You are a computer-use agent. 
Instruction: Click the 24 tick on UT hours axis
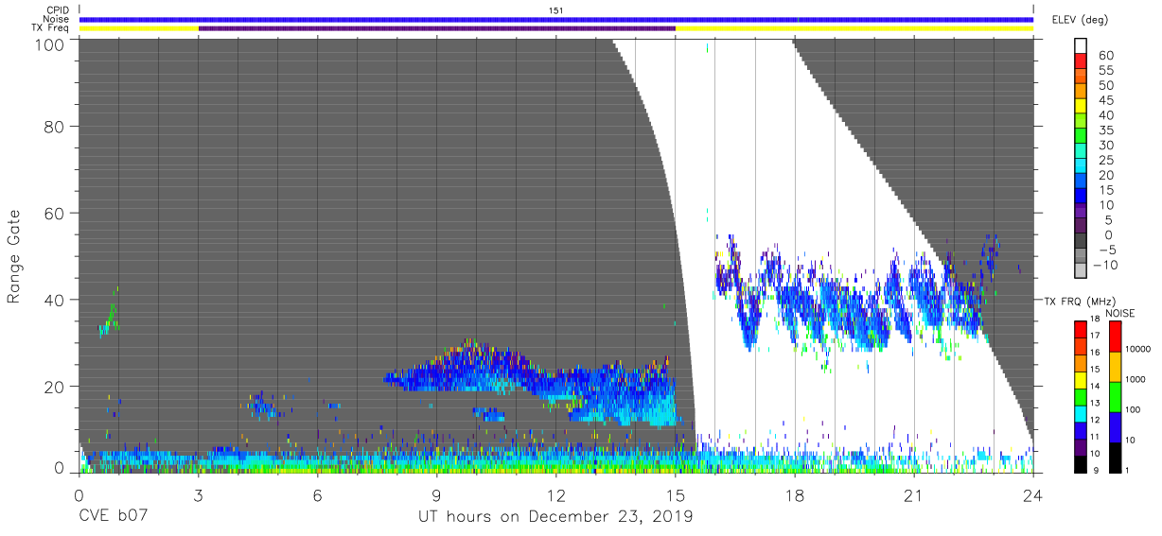(x=1033, y=495)
